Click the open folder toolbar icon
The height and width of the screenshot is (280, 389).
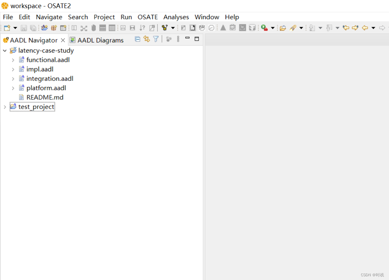click(283, 28)
